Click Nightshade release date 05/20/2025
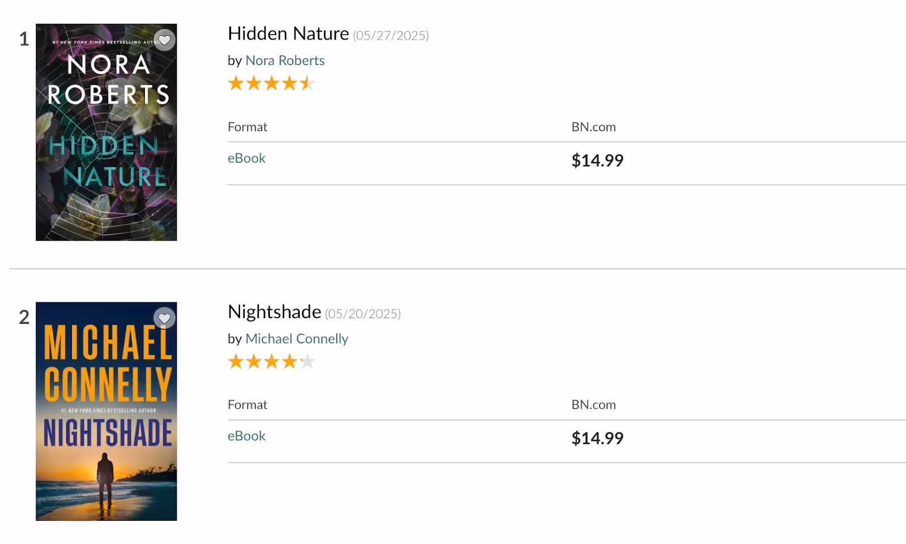 (x=363, y=314)
